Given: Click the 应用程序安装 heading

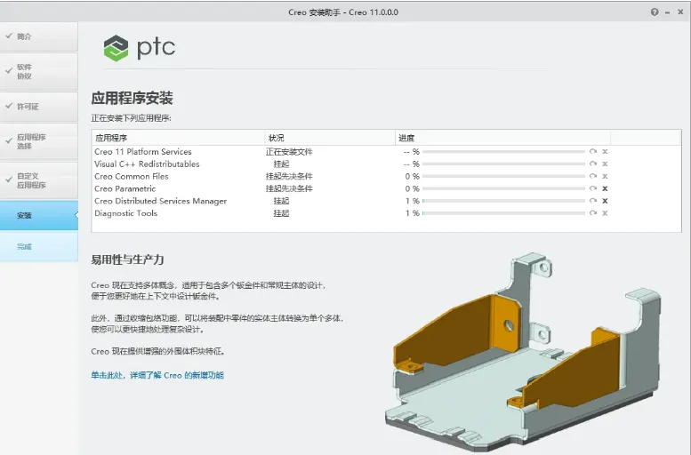Looking at the screenshot, I should (x=132, y=98).
